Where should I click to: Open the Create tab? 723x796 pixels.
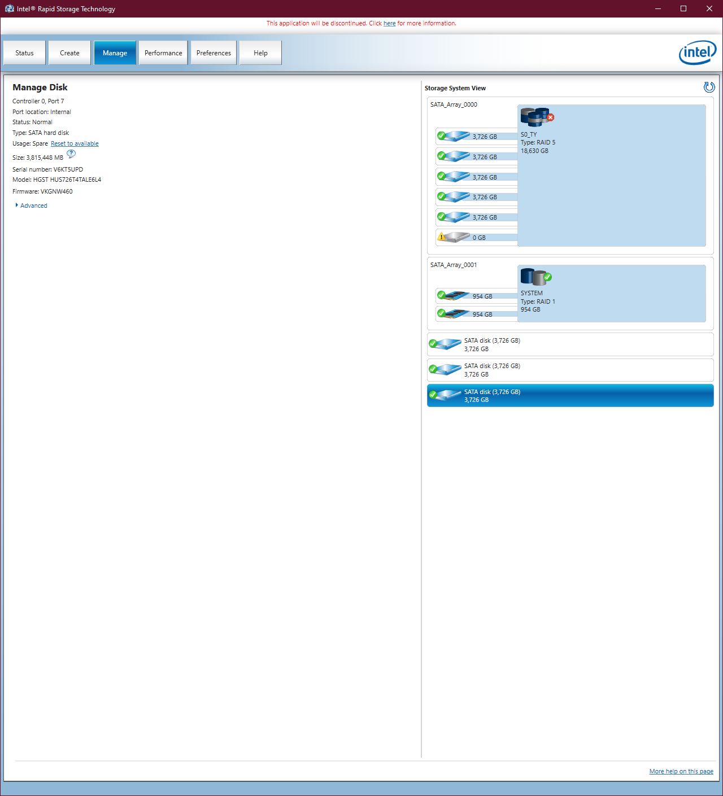pos(69,53)
